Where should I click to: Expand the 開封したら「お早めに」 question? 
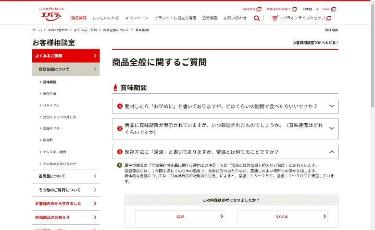pyautogui.click(x=225, y=106)
